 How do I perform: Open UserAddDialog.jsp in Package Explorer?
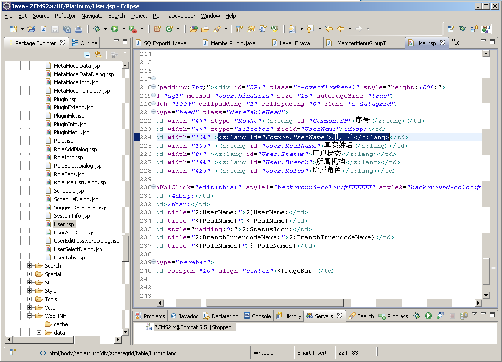click(75, 233)
